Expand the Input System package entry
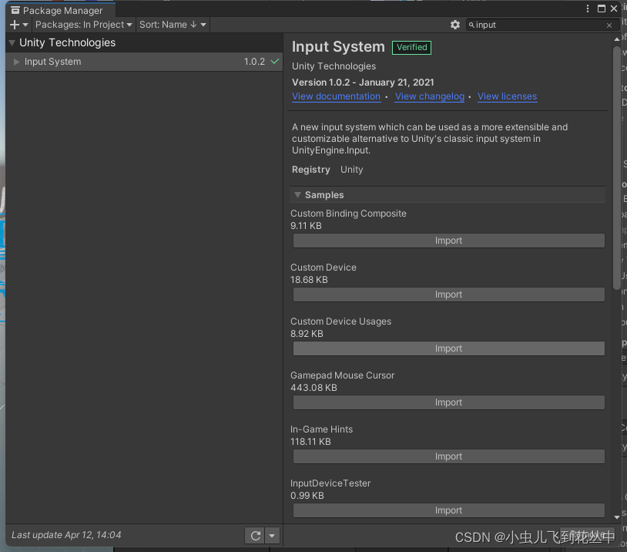 coord(15,62)
